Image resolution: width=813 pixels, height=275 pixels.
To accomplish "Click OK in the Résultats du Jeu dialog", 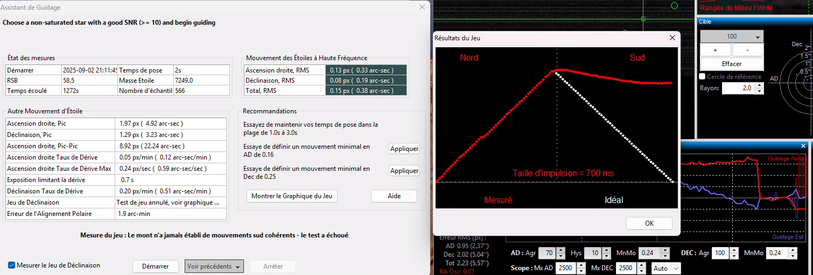I will [x=649, y=223].
